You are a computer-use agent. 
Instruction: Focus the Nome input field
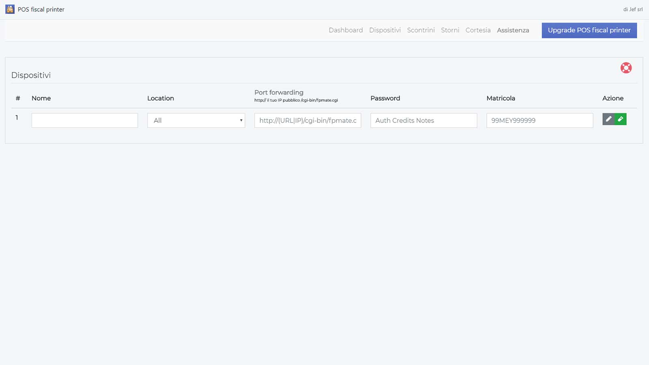[x=85, y=120]
